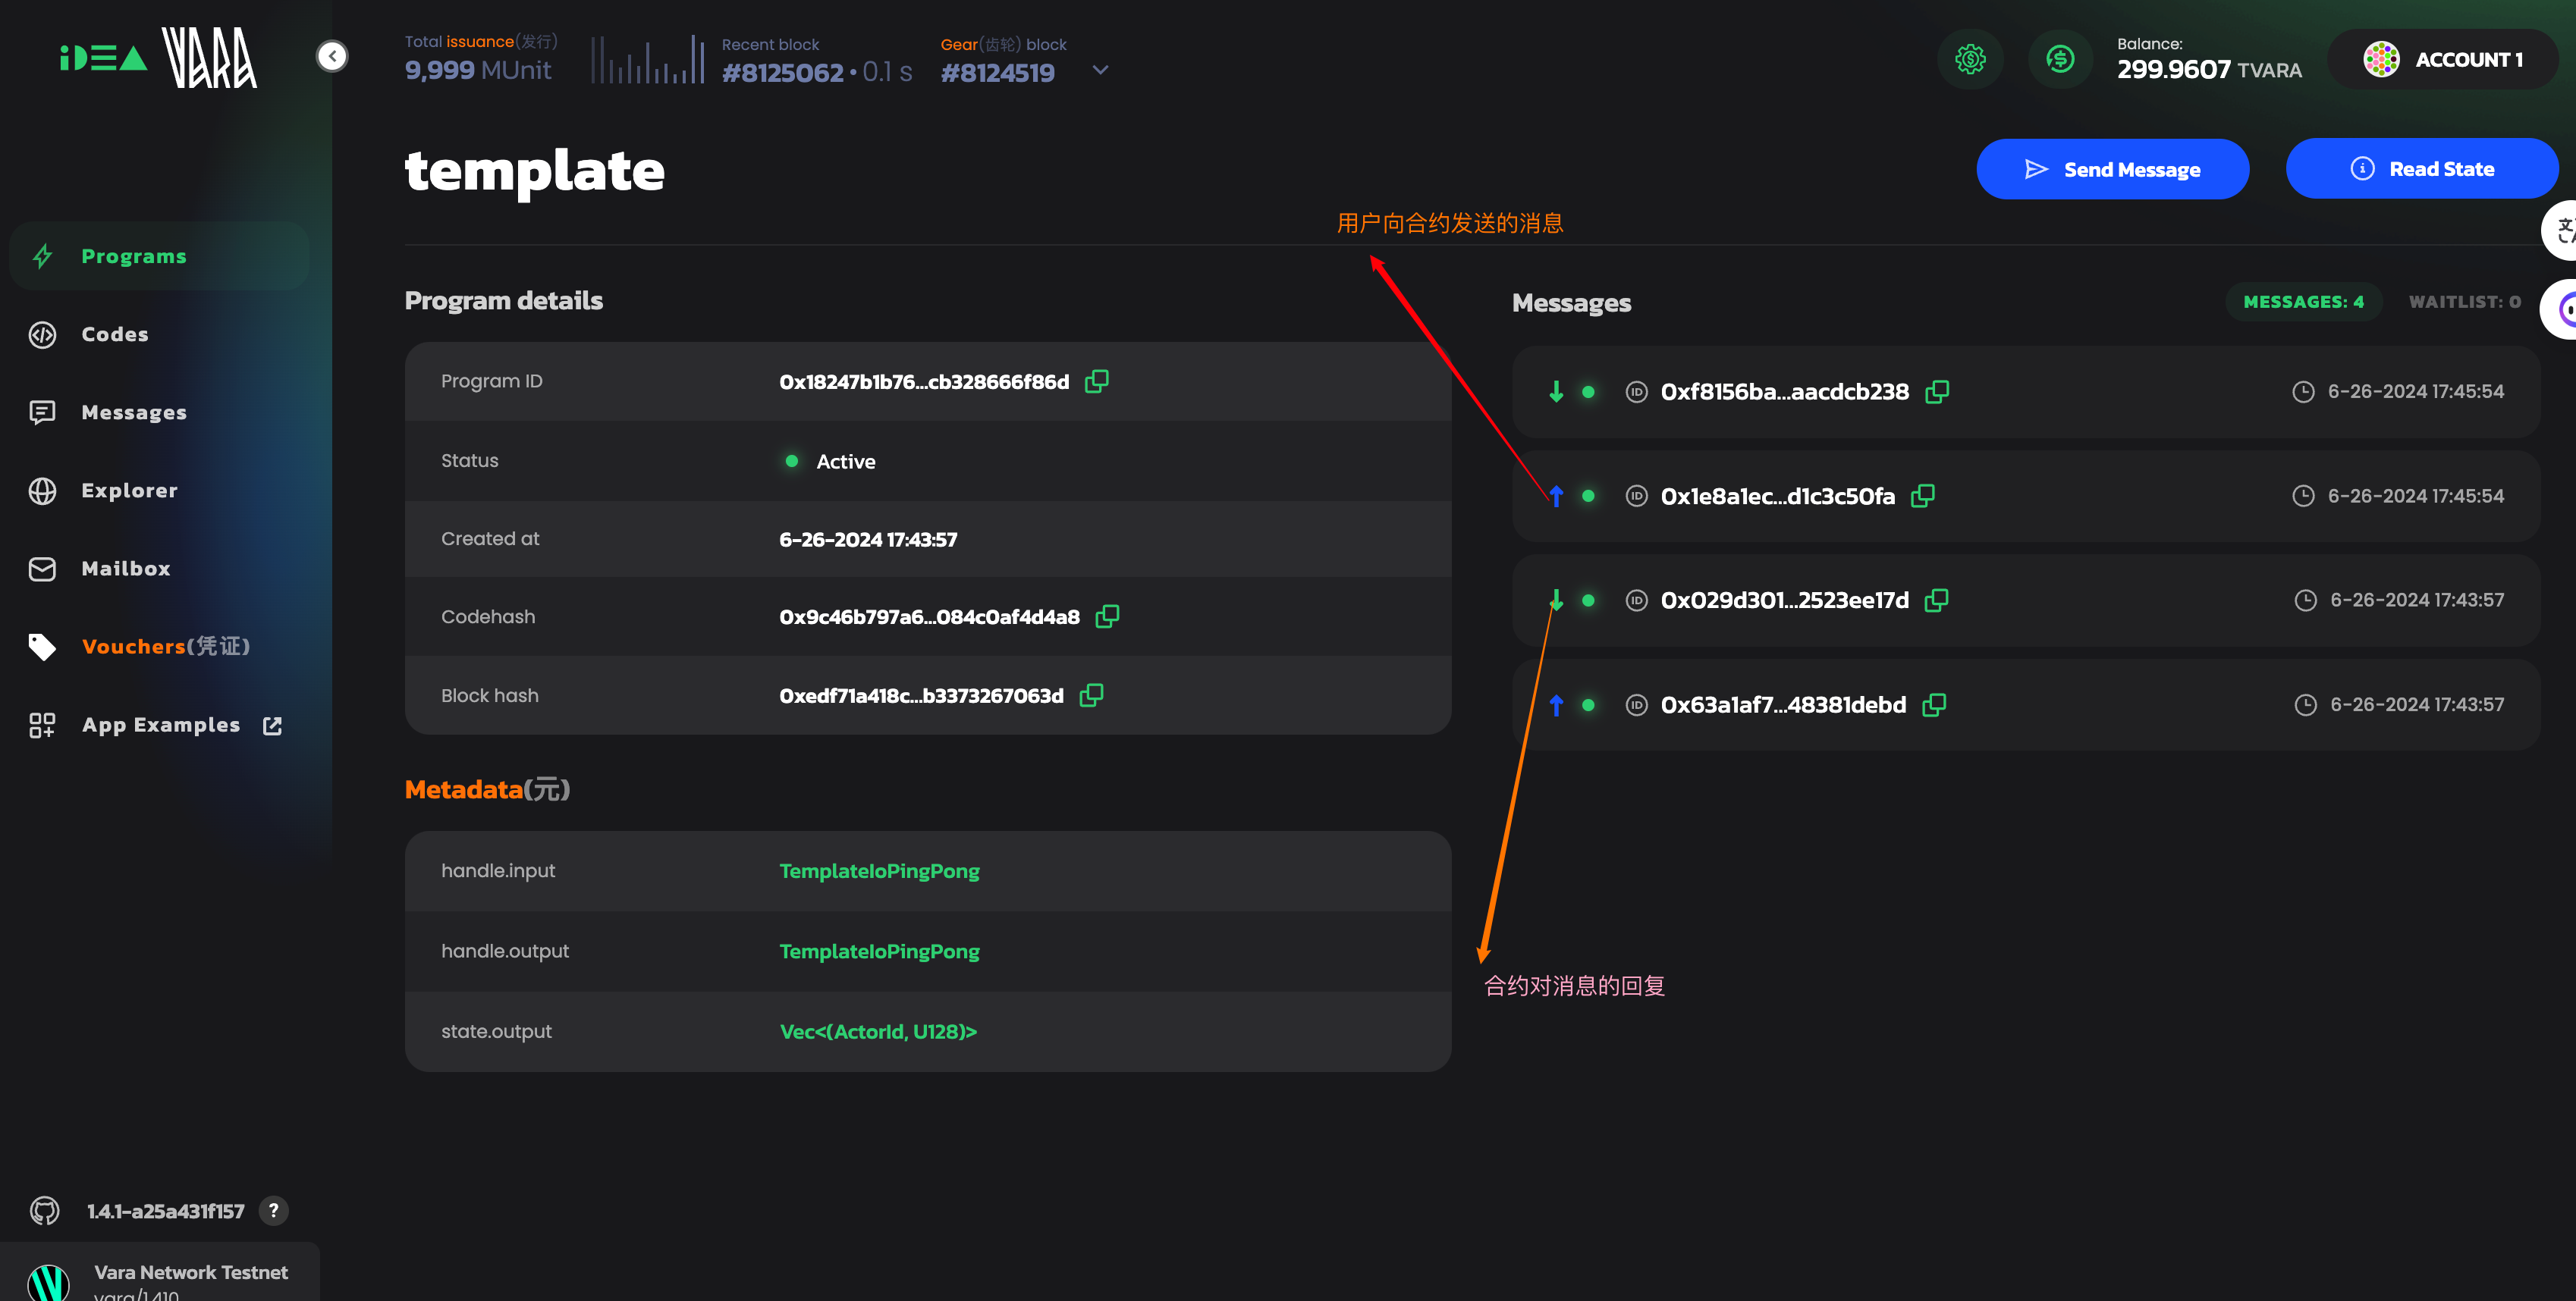Open message 0x1e8a1ec...d1c3c50fa entry
Viewport: 2576px width, 1301px height.
click(x=2026, y=497)
